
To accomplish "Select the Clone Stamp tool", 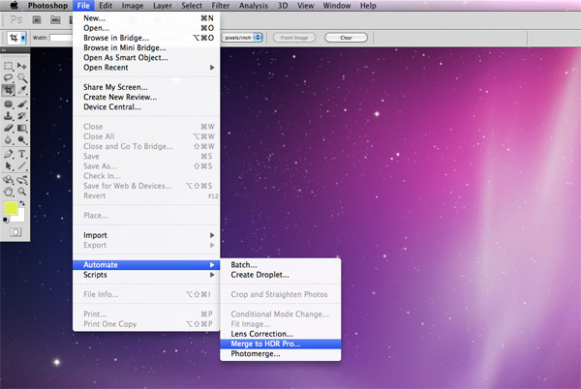I will 8,116.
